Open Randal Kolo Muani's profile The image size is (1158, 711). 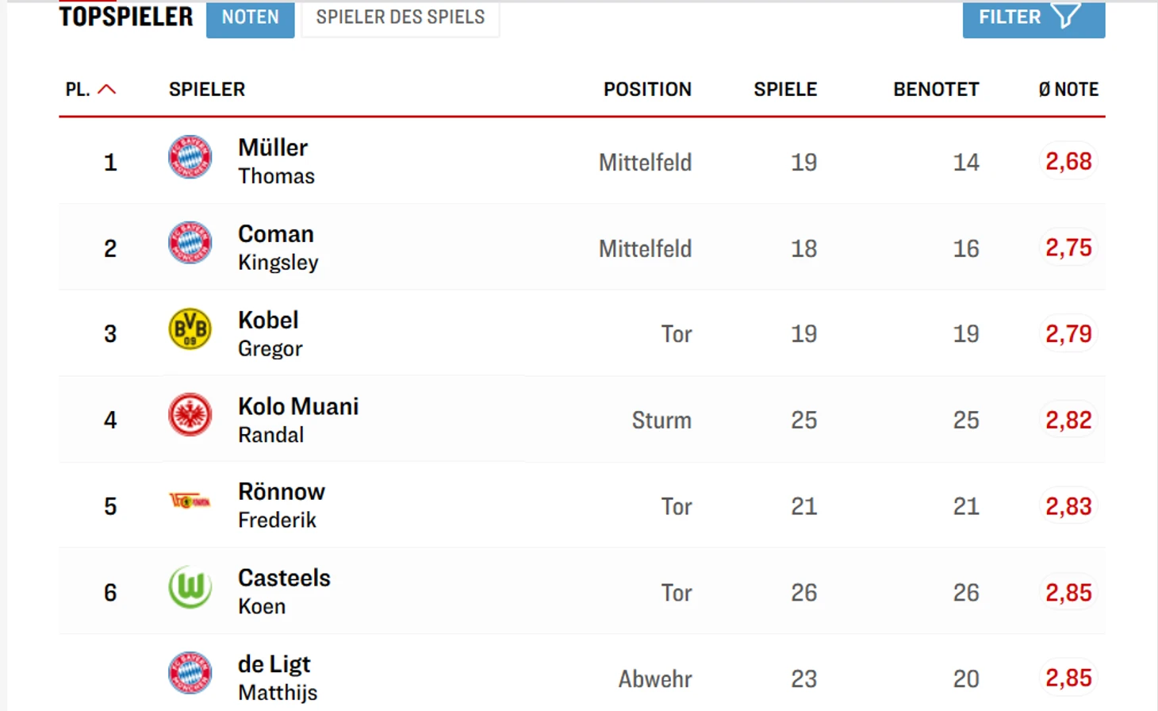pyautogui.click(x=298, y=420)
